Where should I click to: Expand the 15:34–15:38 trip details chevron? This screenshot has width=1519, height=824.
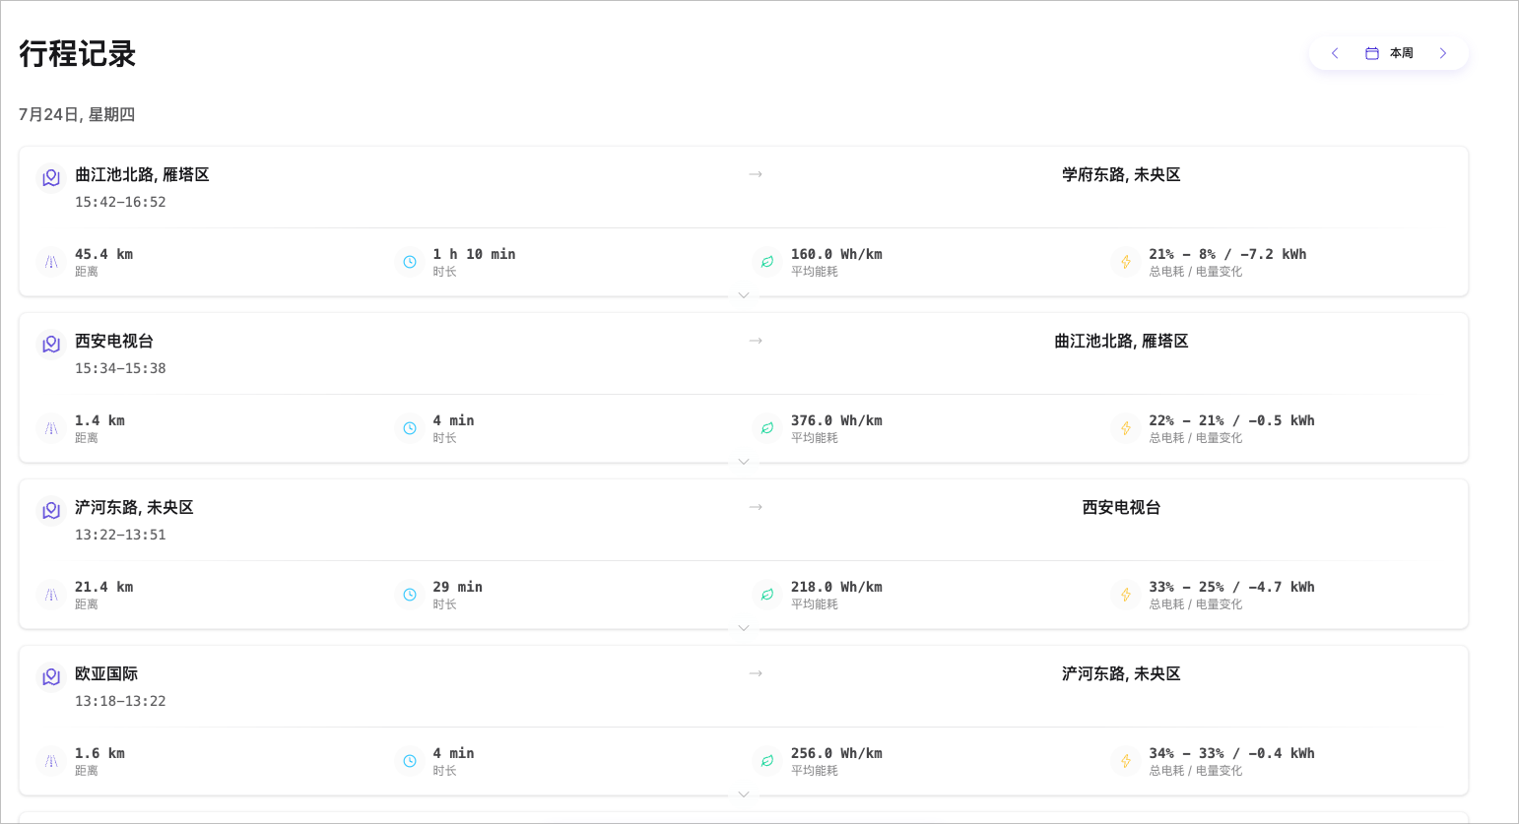click(744, 462)
